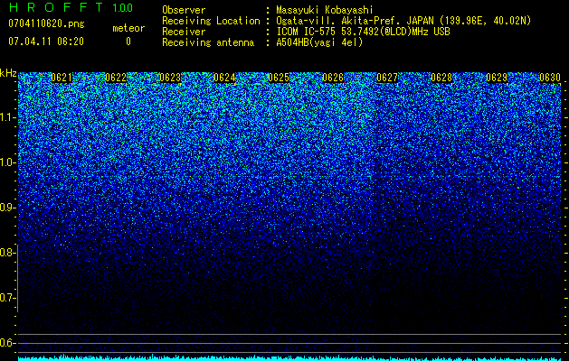Click the 0623 time marker
This screenshot has width=569, height=361.
click(170, 78)
